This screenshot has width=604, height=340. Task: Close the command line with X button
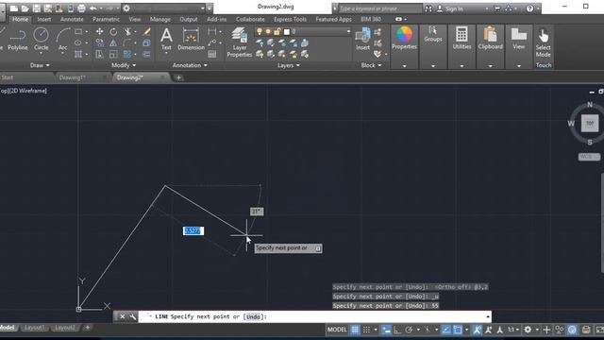122,317
